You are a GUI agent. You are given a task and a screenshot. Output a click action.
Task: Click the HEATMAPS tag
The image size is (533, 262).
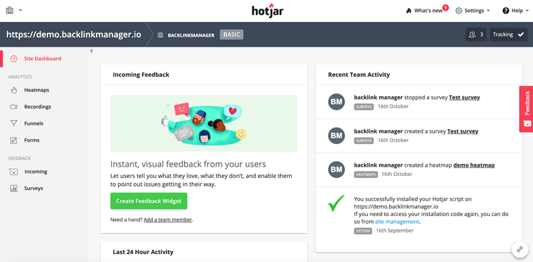coord(365,174)
